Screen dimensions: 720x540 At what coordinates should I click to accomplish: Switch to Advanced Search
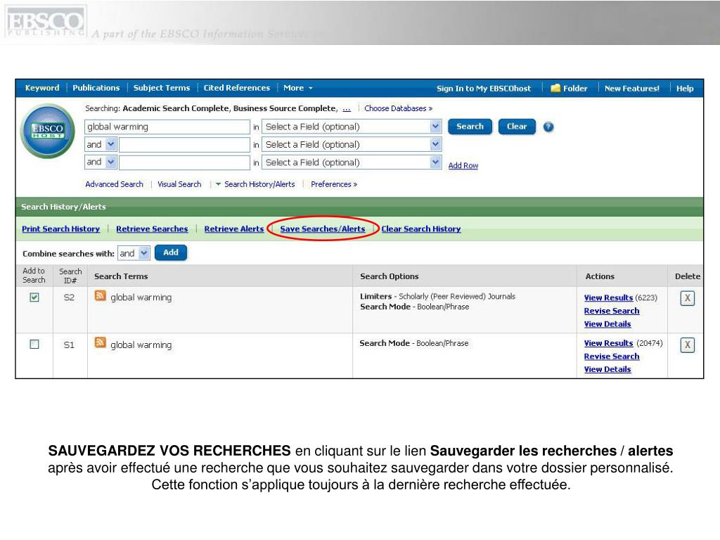click(115, 184)
